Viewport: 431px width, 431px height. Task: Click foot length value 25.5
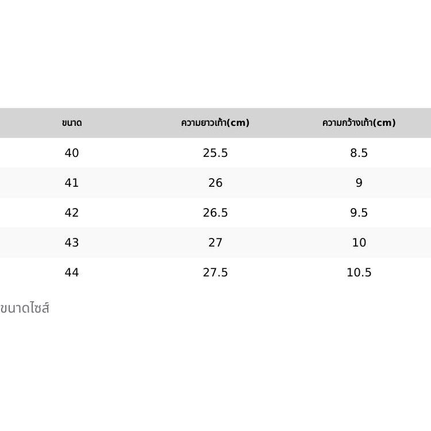point(215,153)
